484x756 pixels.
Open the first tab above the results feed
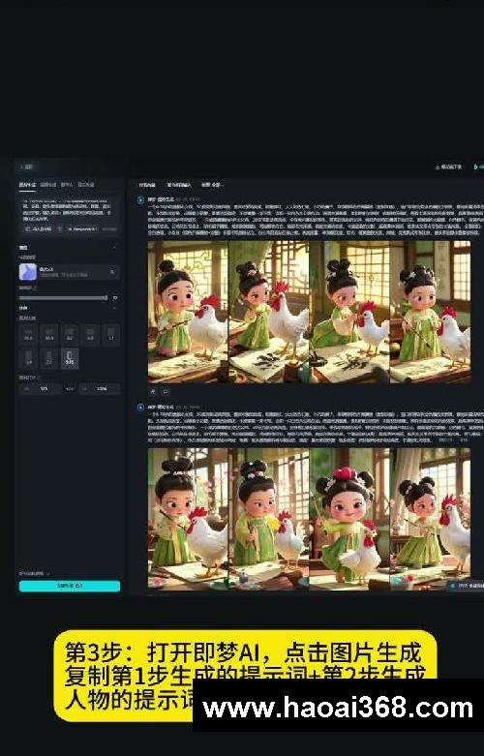pos(147,185)
